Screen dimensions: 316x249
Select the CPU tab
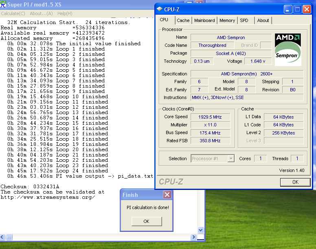click(x=164, y=20)
